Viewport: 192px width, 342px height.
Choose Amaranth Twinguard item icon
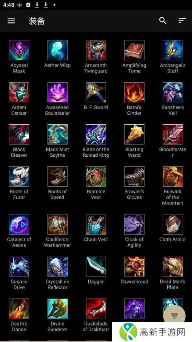click(96, 50)
